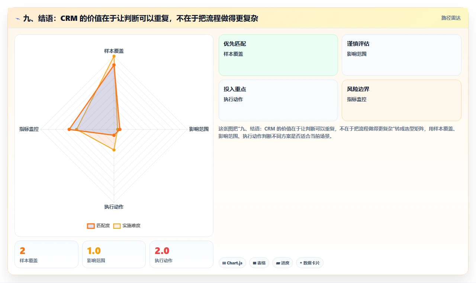Click the 执行动作 radar axis label
The image size is (476, 283).
click(x=114, y=207)
